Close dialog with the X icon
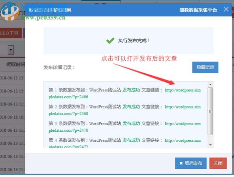This screenshot has height=177, width=234. pos(226,9)
